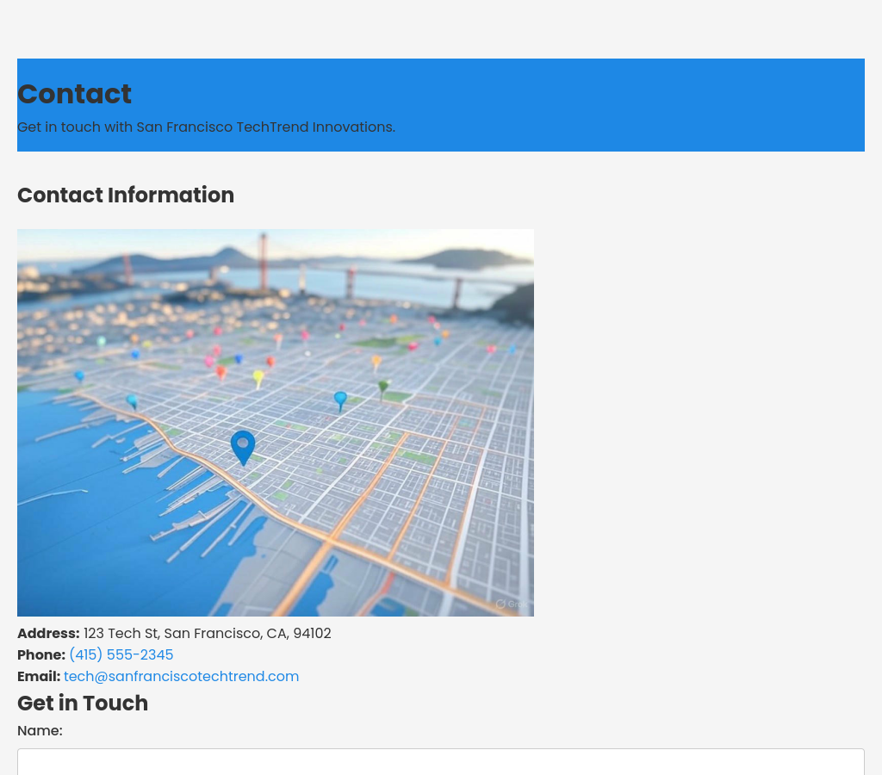Click the bold Phone: label

(41, 655)
